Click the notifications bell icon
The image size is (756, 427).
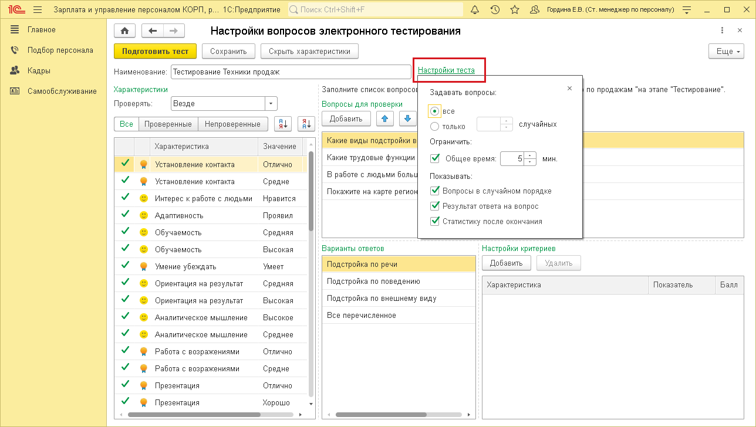point(475,10)
